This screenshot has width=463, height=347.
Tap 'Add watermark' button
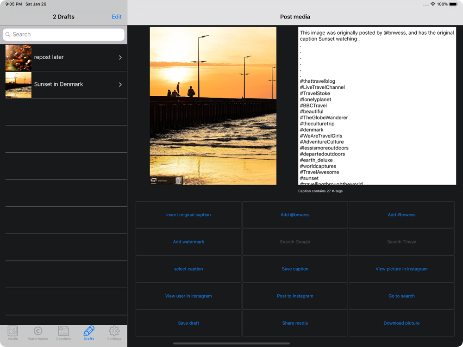[x=188, y=242]
